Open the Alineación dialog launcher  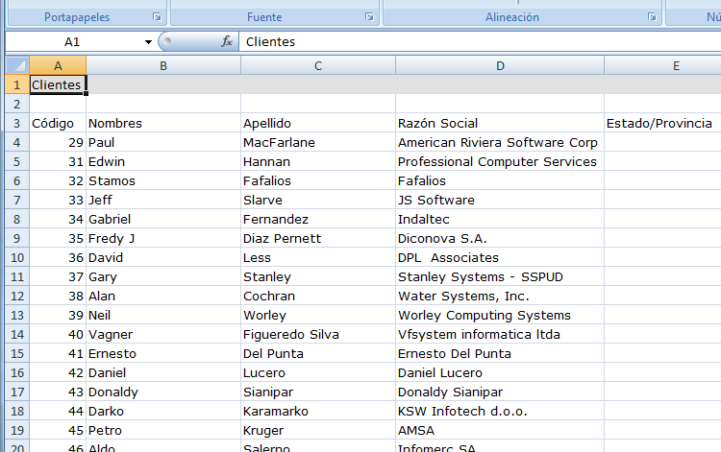[652, 17]
